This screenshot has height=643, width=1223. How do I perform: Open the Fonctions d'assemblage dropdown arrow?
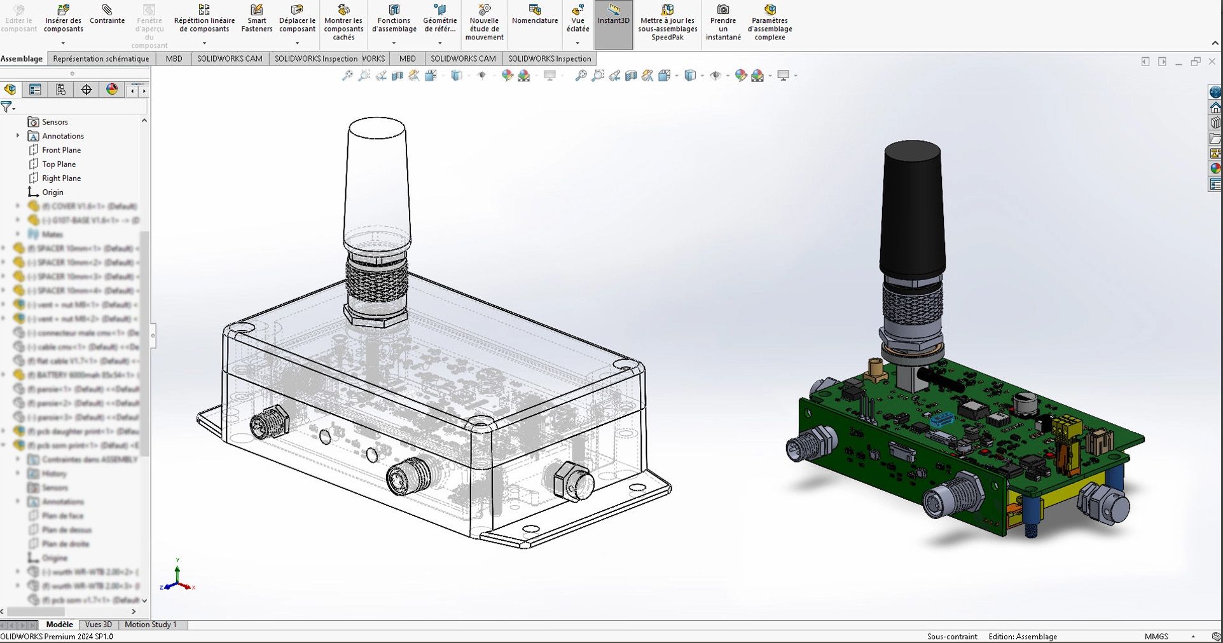[x=394, y=43]
